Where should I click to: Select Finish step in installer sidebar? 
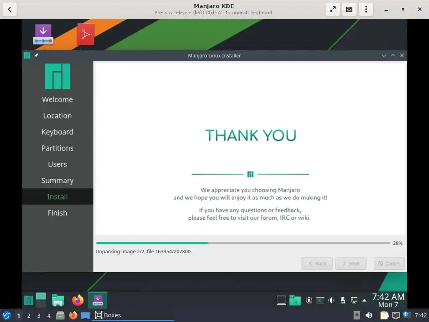(57, 213)
